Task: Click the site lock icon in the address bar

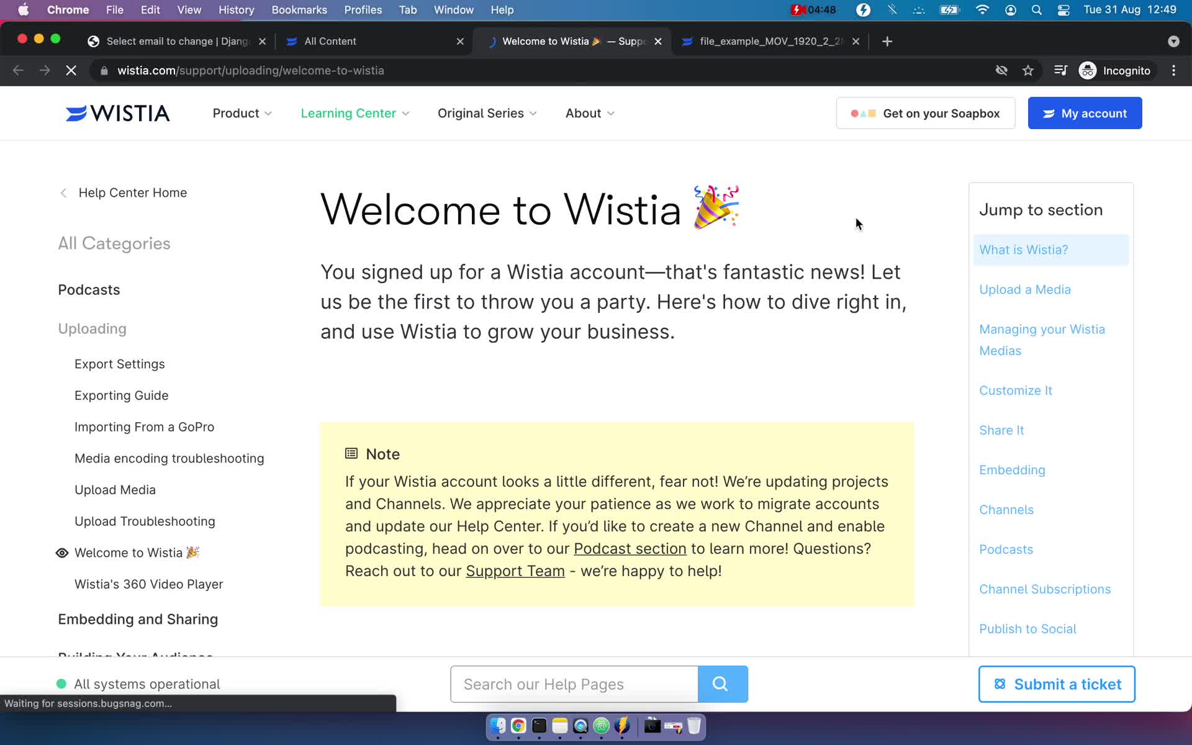Action: click(x=104, y=71)
